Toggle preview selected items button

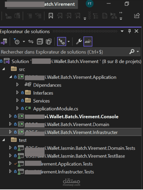88,42
